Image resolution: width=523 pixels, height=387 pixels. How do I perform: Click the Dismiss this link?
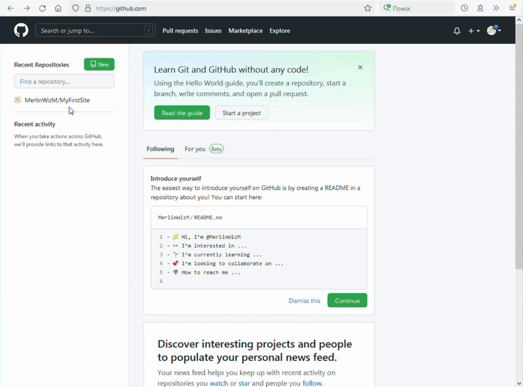point(305,301)
